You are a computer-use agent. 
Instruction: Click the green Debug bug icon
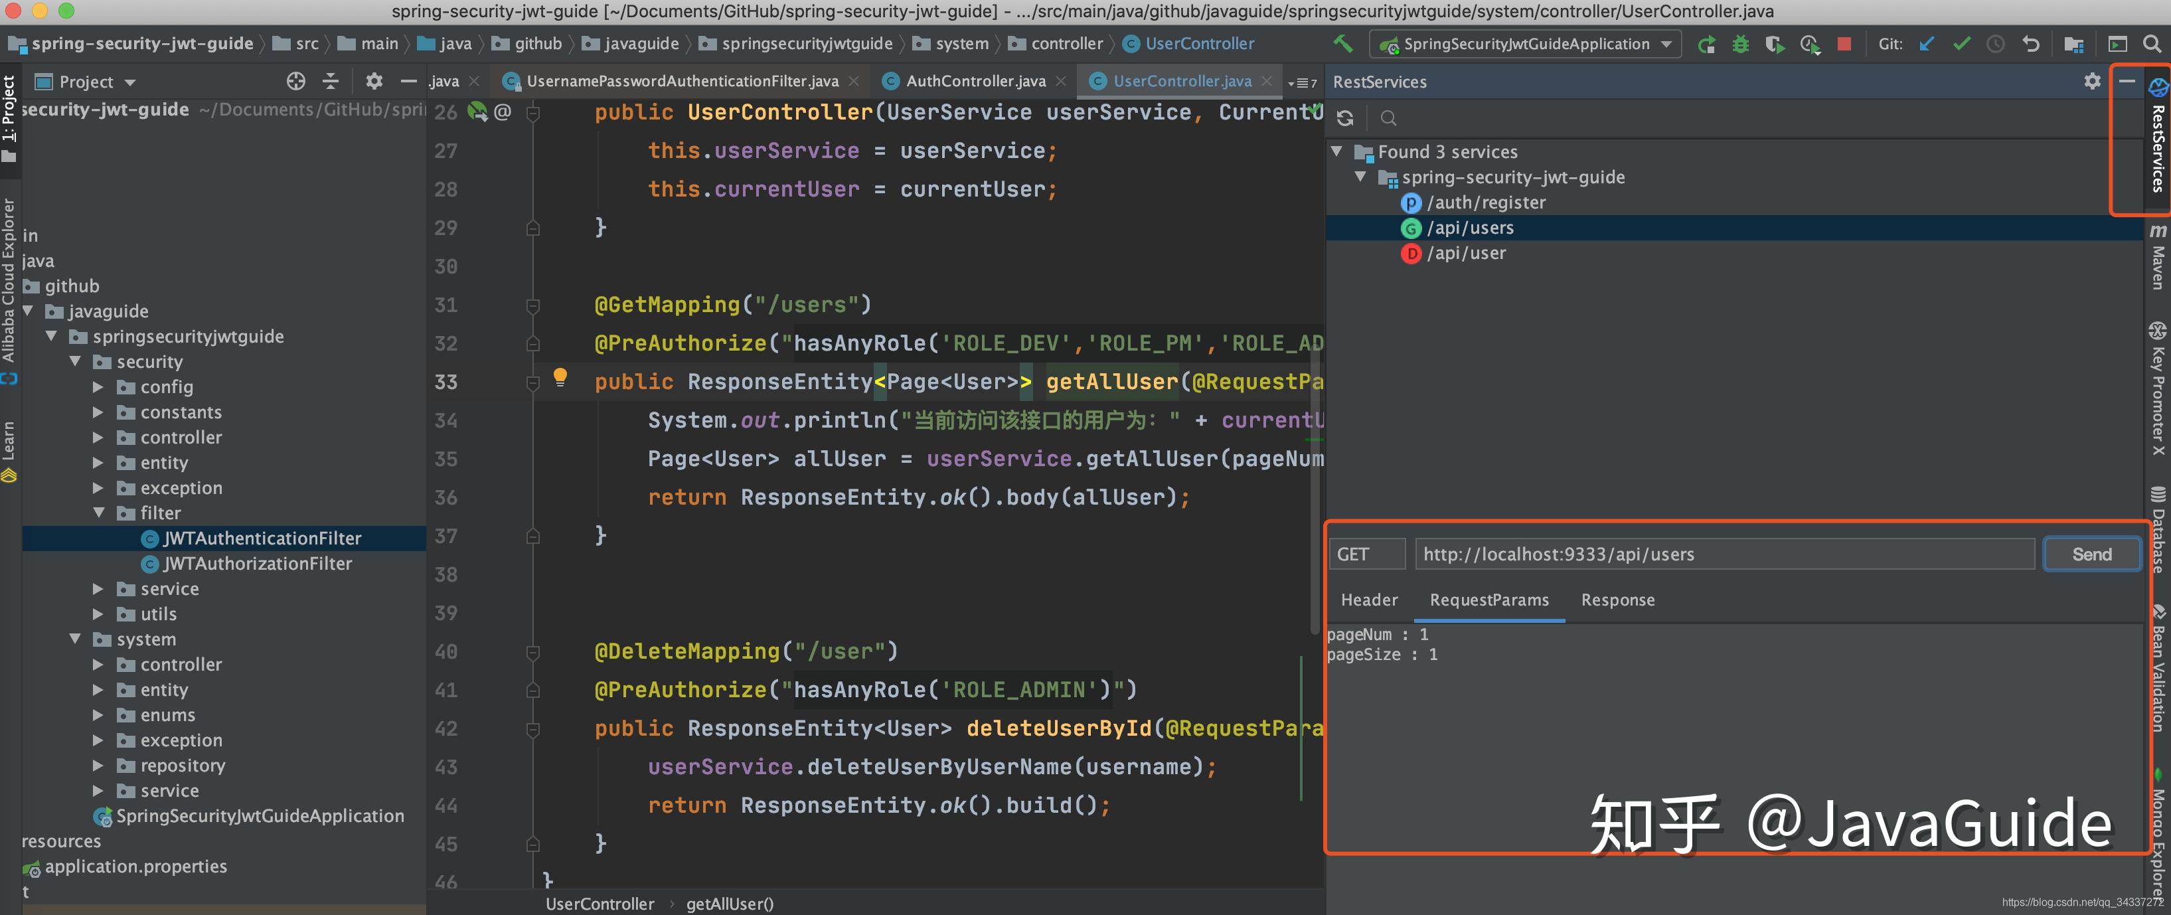[x=1740, y=44]
